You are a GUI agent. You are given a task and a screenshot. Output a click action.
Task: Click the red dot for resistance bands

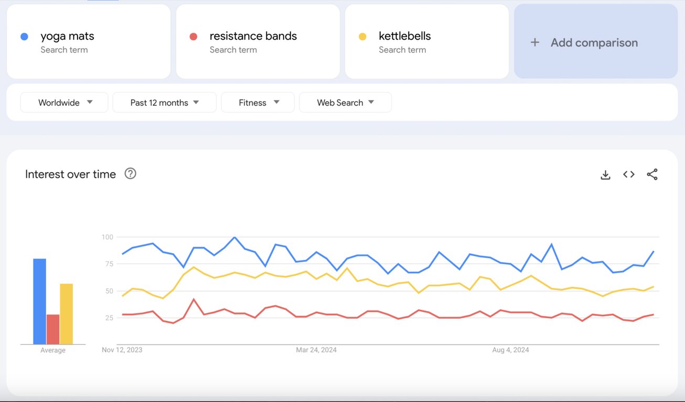coord(193,36)
